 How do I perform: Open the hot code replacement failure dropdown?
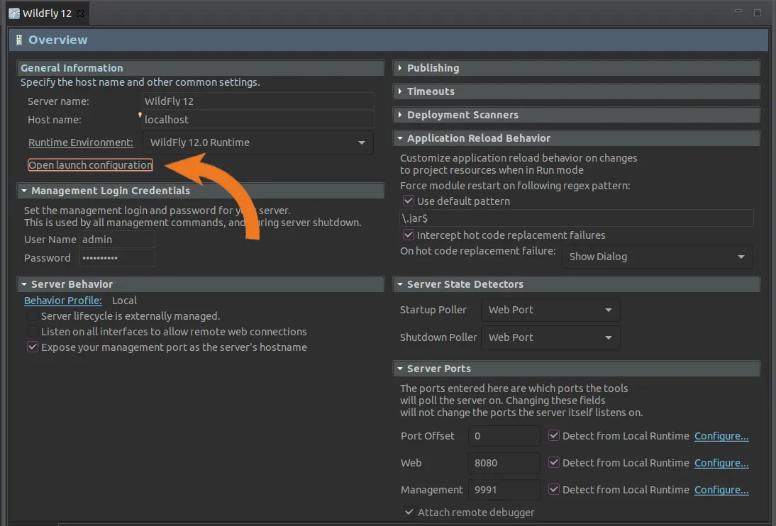coord(658,257)
